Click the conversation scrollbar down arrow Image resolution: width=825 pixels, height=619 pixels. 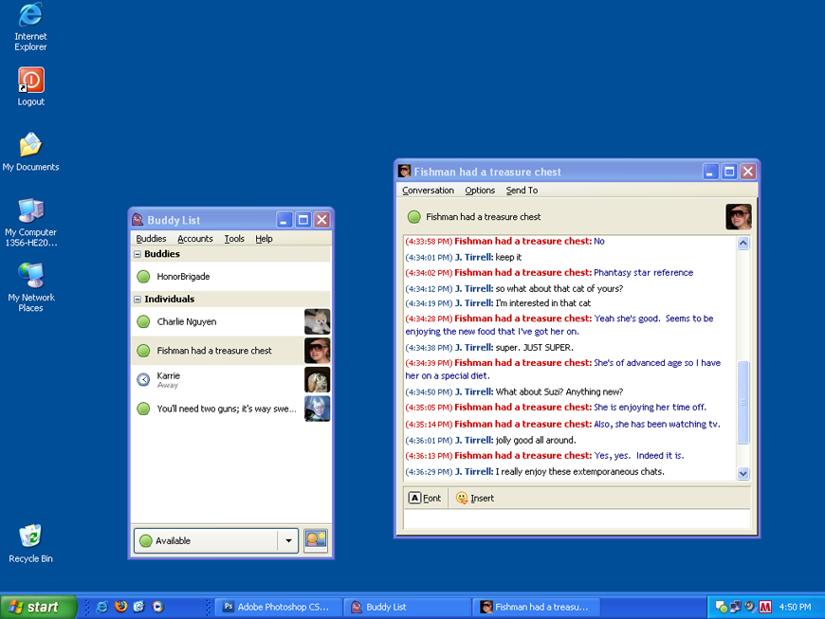742,473
